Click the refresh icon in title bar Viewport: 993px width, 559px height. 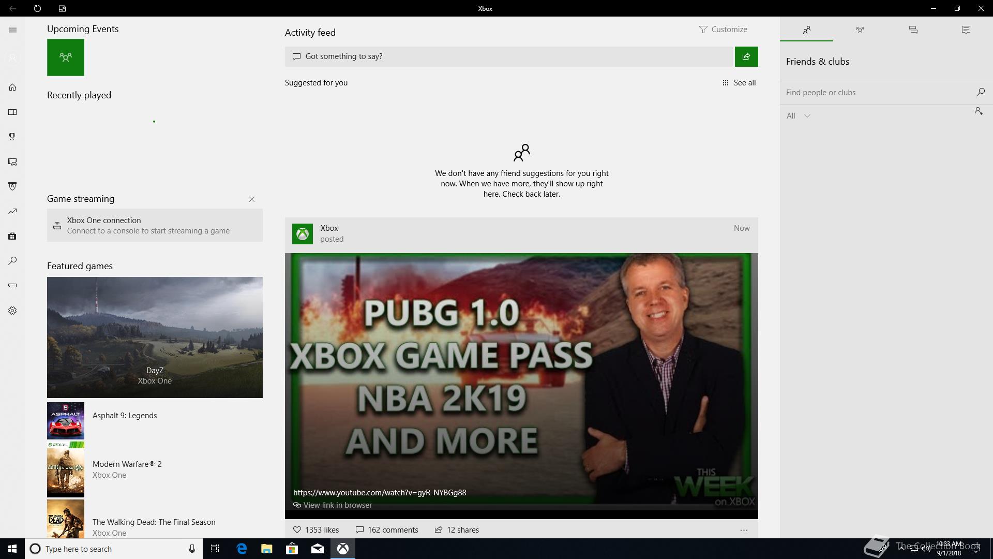[x=37, y=8]
